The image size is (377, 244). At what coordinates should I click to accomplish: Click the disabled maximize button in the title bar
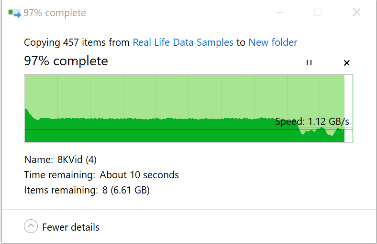[318, 13]
